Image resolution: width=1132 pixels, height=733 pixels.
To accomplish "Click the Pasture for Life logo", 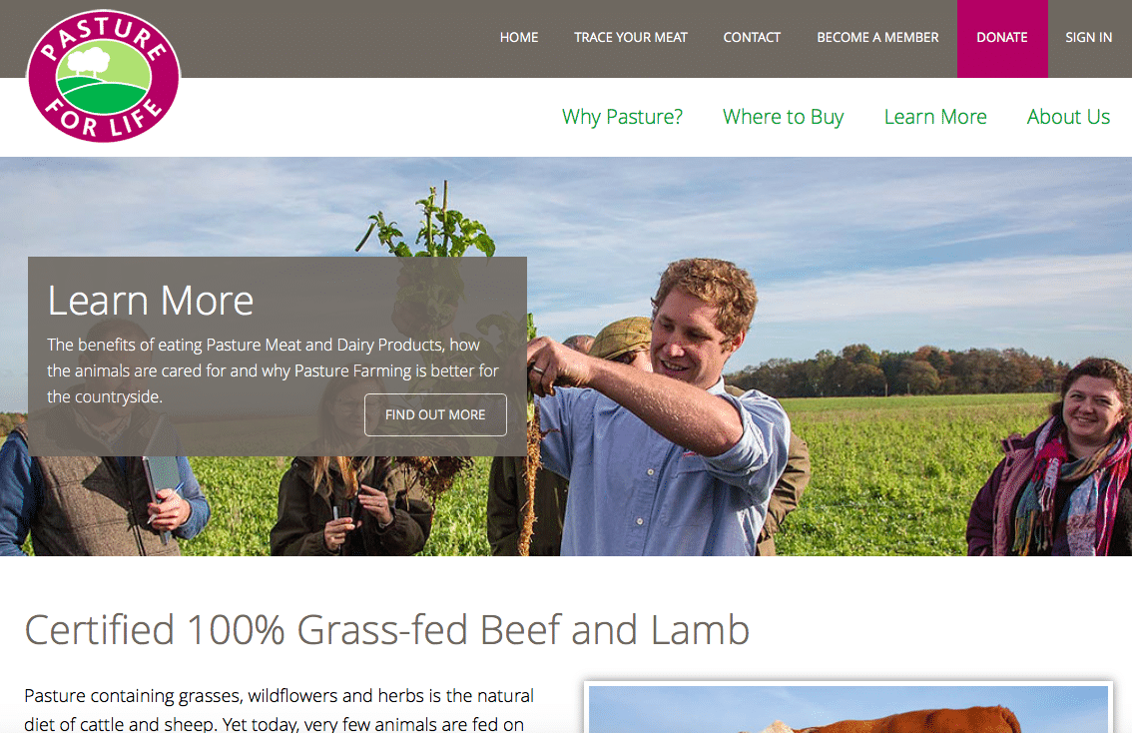I will [103, 76].
